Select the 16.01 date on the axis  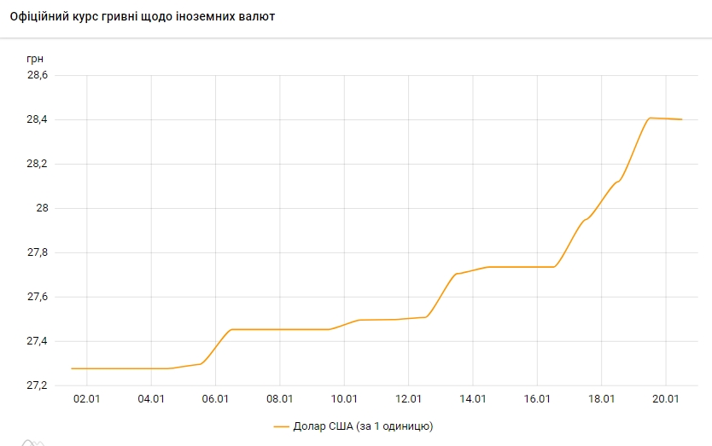pos(537,398)
